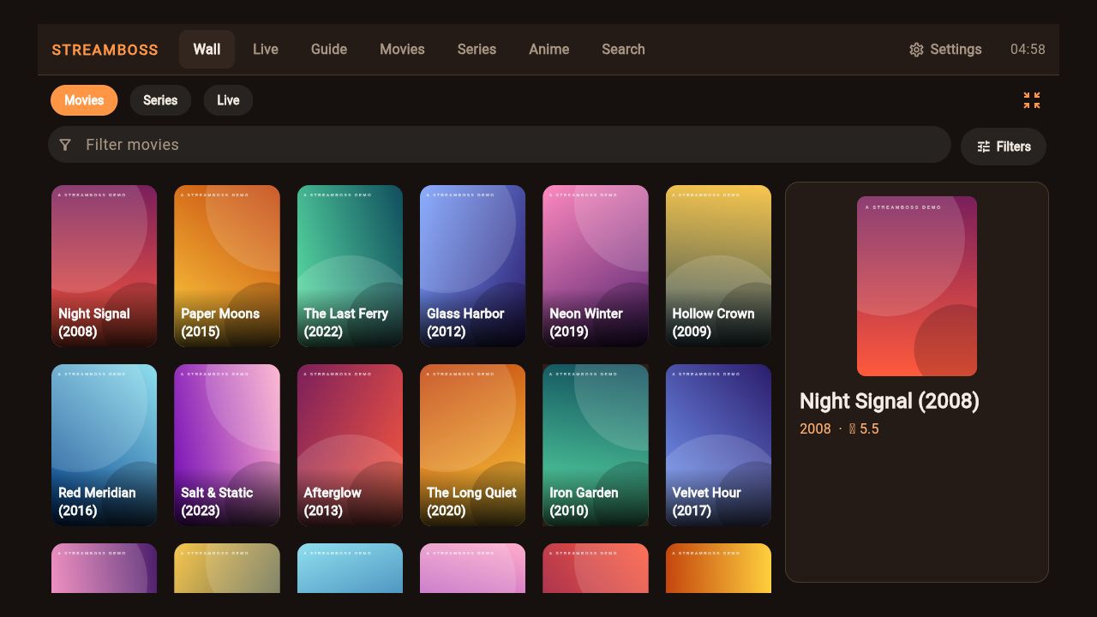Click the collapse fullscreen arrows icon
This screenshot has width=1097, height=617.
1032,100
